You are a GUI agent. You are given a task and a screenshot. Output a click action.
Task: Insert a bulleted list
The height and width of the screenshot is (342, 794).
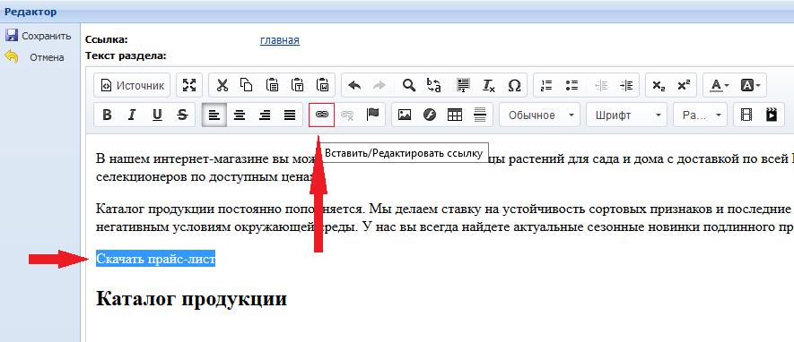[572, 85]
